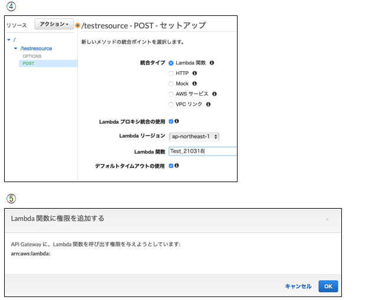Show info icon next to VPC リンク
392x300 pixels.
tap(208, 104)
